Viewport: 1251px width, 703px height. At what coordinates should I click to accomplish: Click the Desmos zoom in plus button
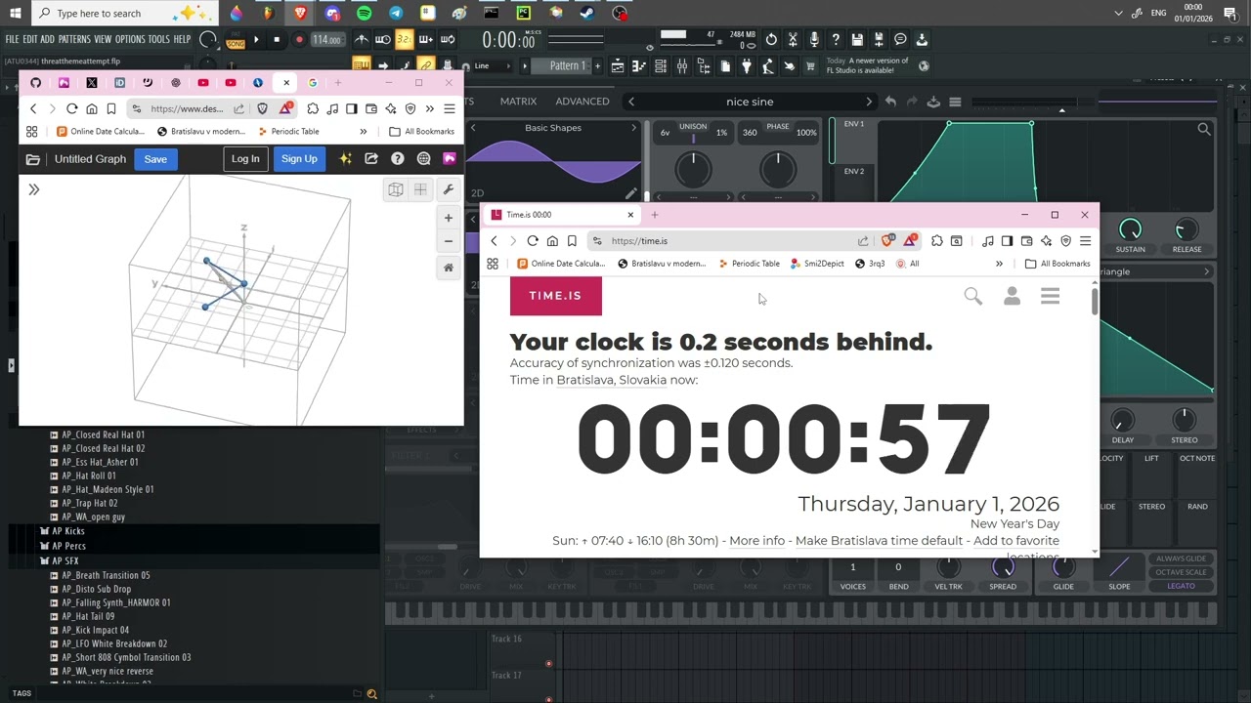(449, 218)
